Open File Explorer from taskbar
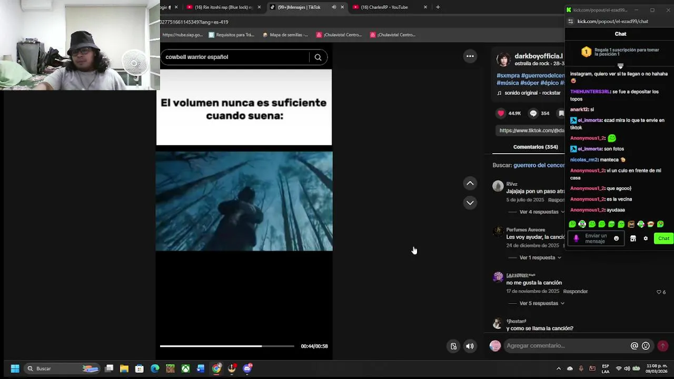The height and width of the screenshot is (379, 674). pyautogui.click(x=124, y=368)
